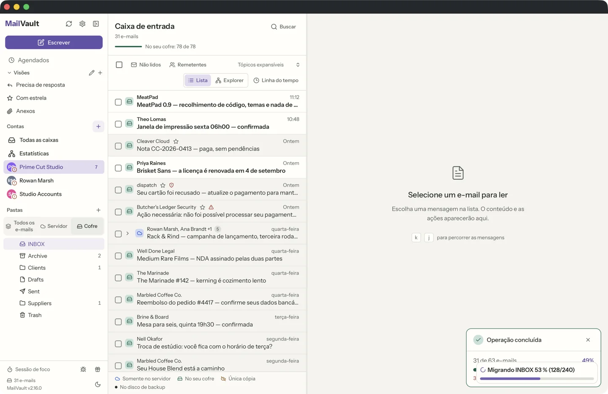Open settings gear icon
608x394 pixels.
[82, 24]
